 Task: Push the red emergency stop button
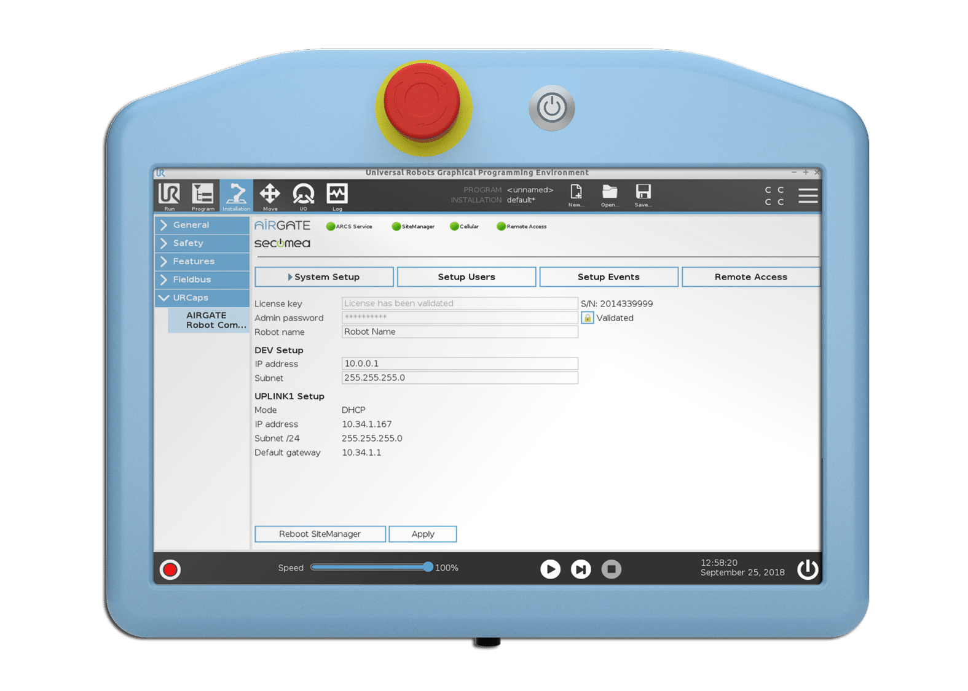(422, 102)
